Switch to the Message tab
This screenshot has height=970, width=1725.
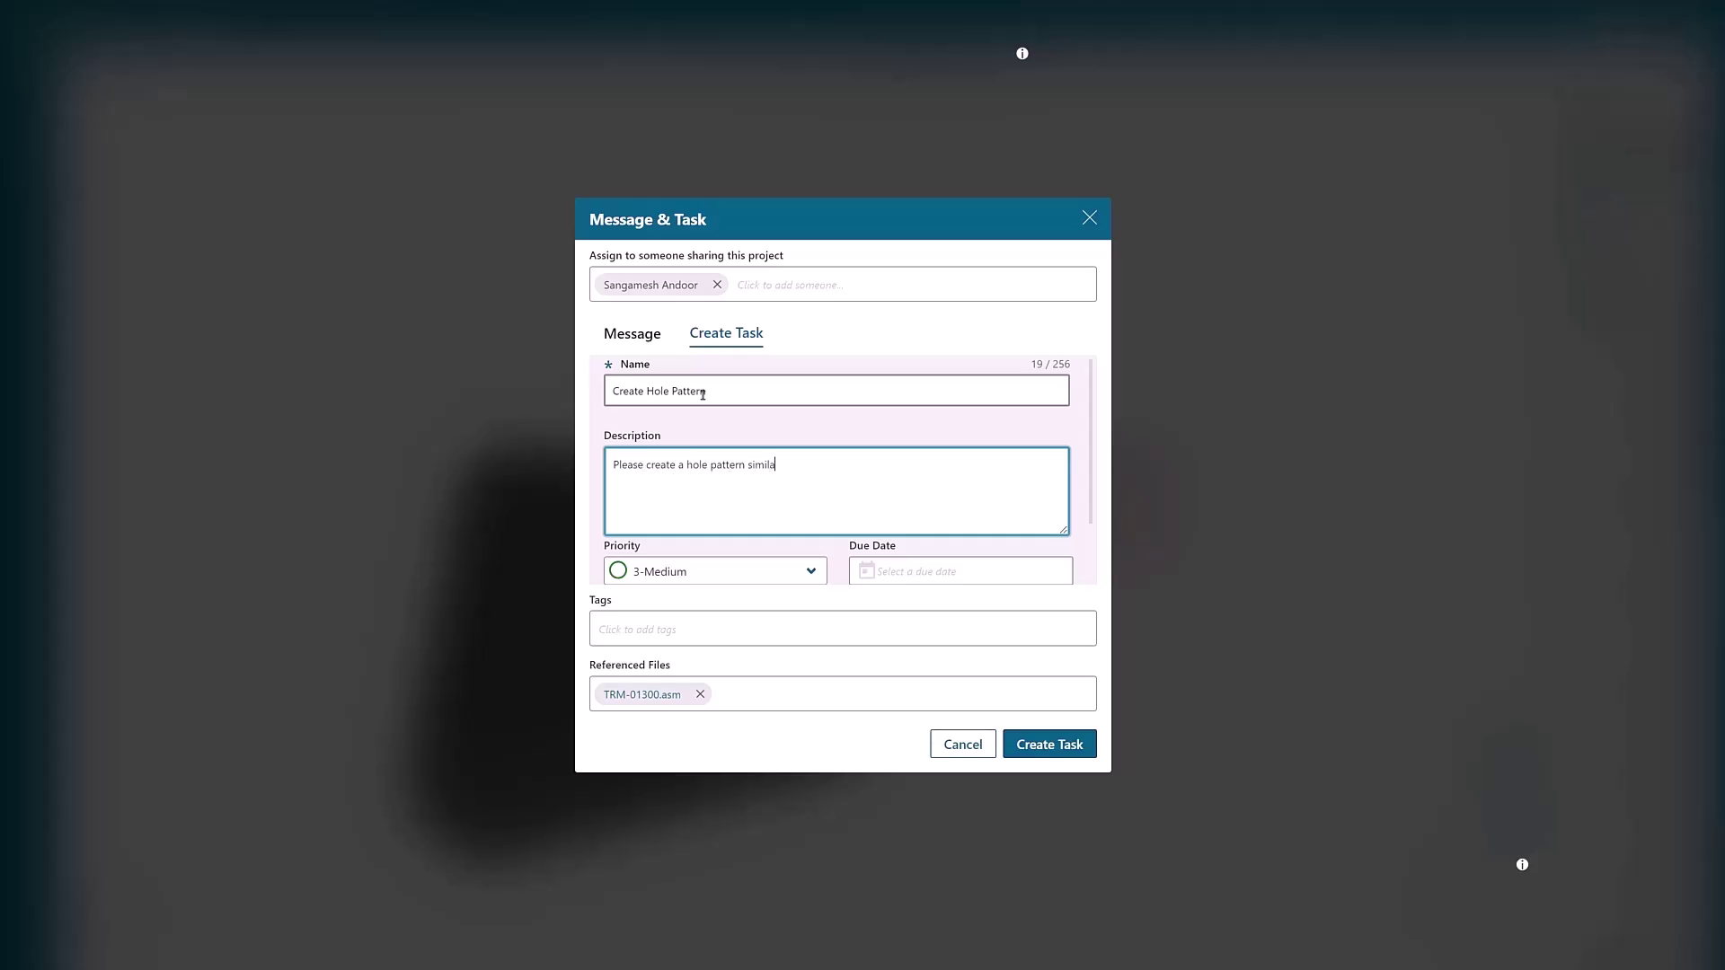[x=632, y=333]
